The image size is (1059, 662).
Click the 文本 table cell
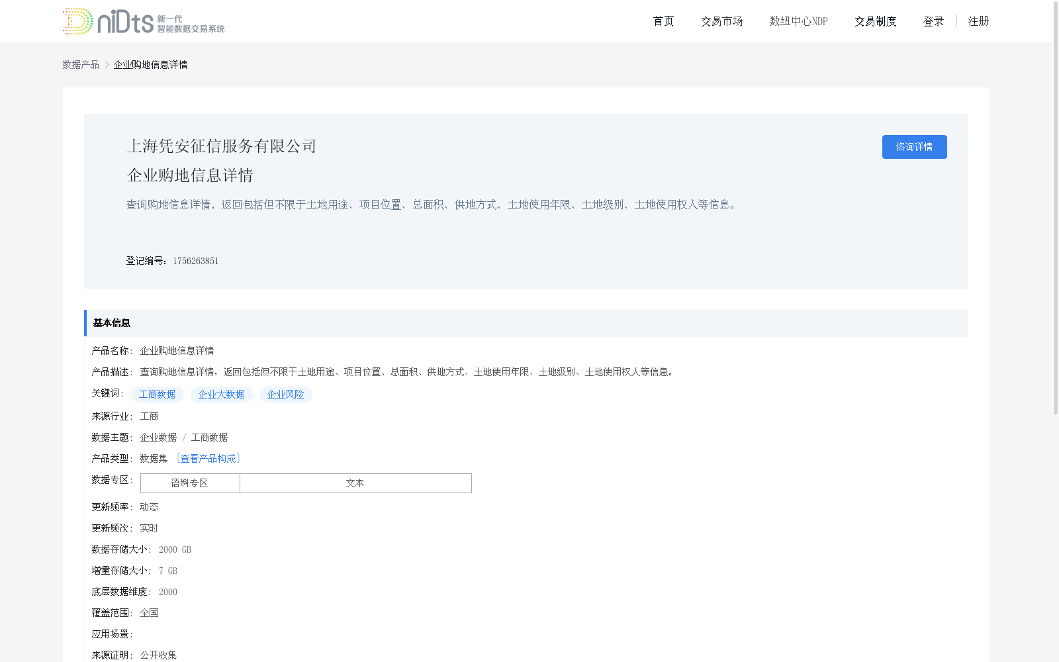[355, 483]
